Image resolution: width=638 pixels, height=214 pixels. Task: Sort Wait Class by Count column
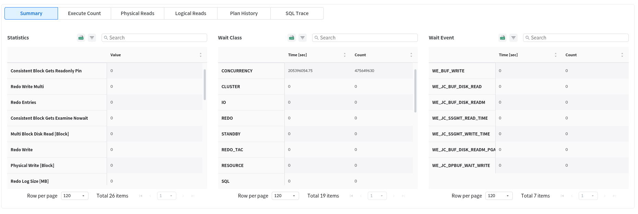click(x=411, y=55)
